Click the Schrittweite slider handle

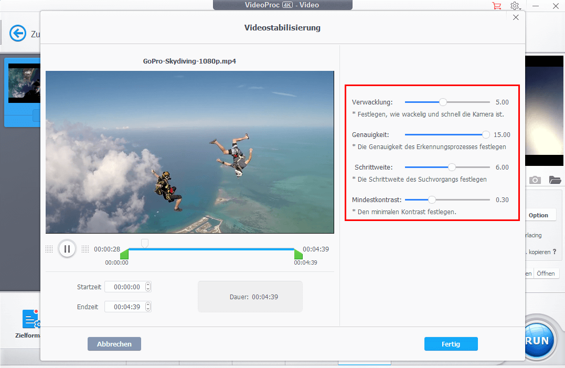click(452, 167)
